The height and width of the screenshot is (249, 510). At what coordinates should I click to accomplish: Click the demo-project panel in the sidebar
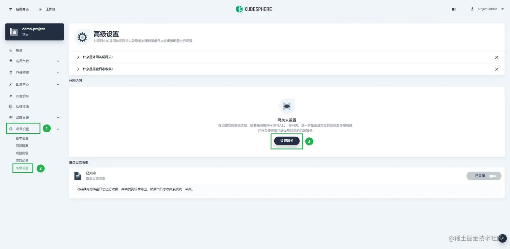pyautogui.click(x=34, y=32)
